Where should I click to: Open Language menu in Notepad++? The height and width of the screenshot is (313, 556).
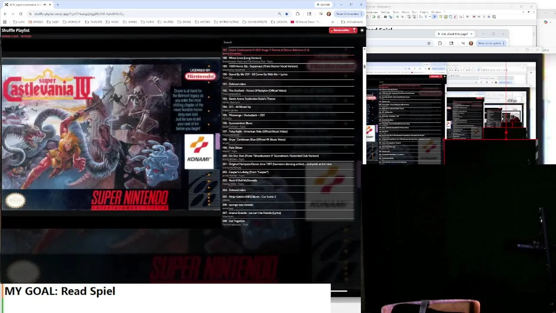click(372, 12)
